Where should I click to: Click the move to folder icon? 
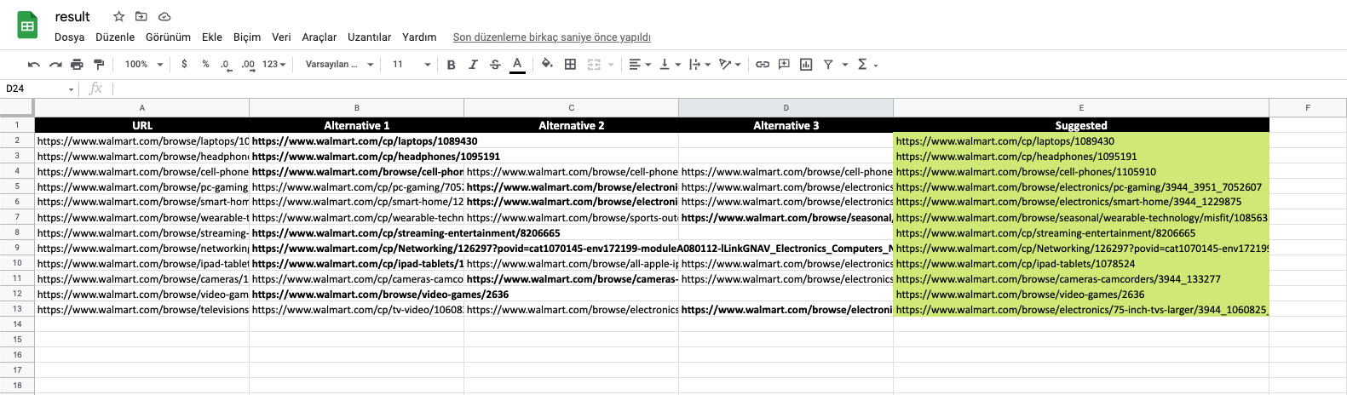tap(141, 17)
